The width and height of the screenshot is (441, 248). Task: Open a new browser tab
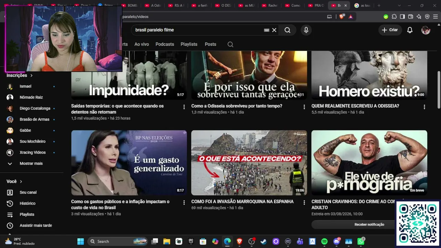379,6
